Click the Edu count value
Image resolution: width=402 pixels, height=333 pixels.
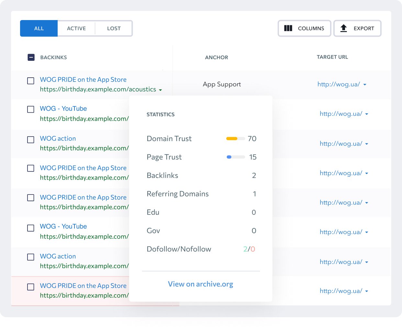point(254,213)
